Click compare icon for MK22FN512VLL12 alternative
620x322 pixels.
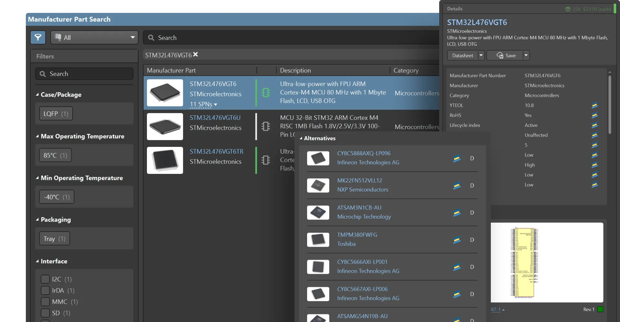tap(457, 186)
